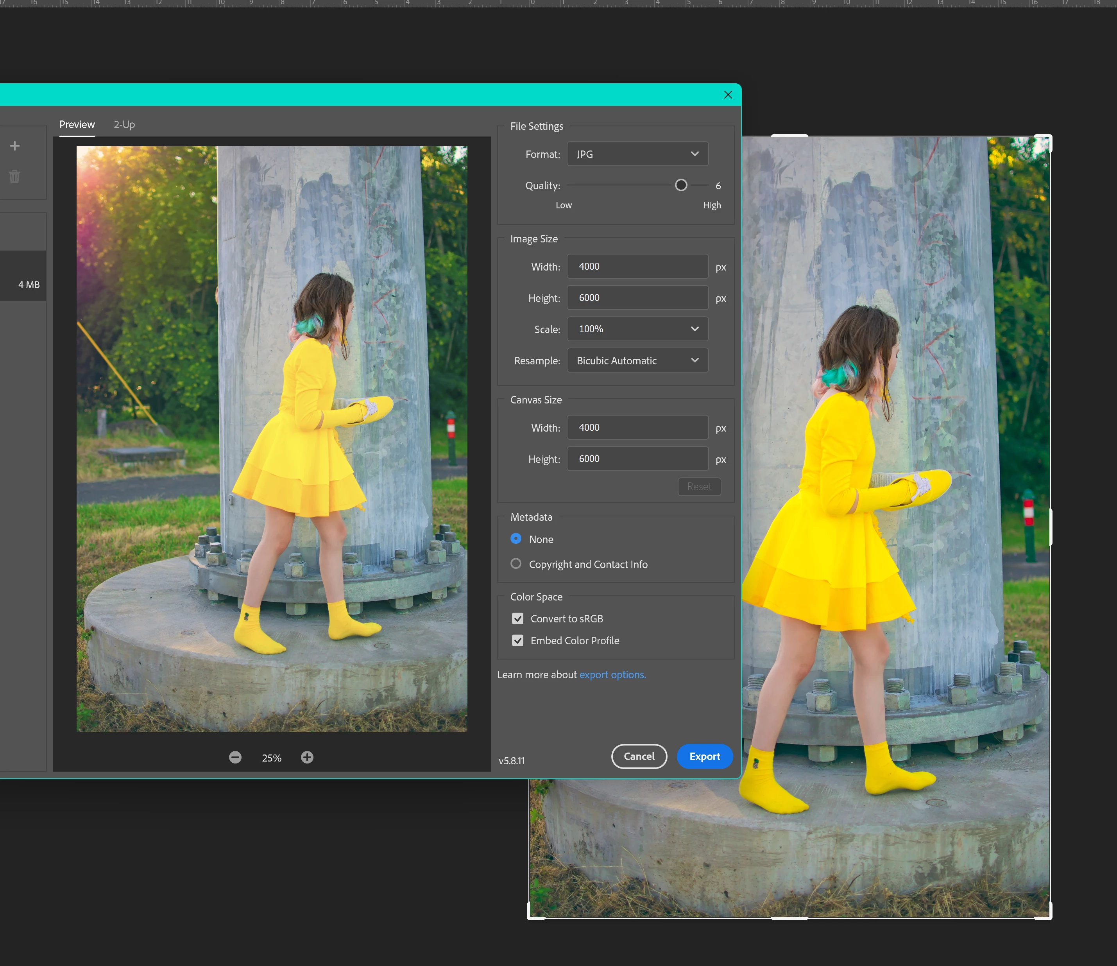The height and width of the screenshot is (966, 1117).
Task: Select the Preview tab
Action: [77, 125]
